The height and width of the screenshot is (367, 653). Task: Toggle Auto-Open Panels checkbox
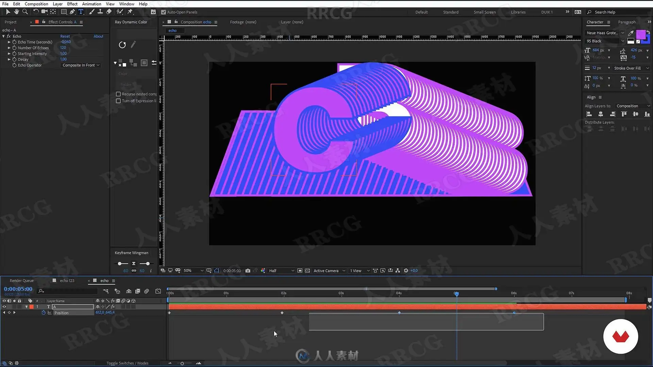(164, 12)
